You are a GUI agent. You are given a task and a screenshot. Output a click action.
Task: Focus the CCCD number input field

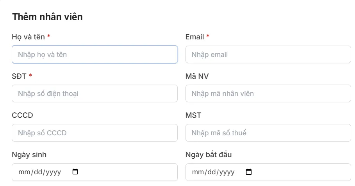[x=95, y=133]
